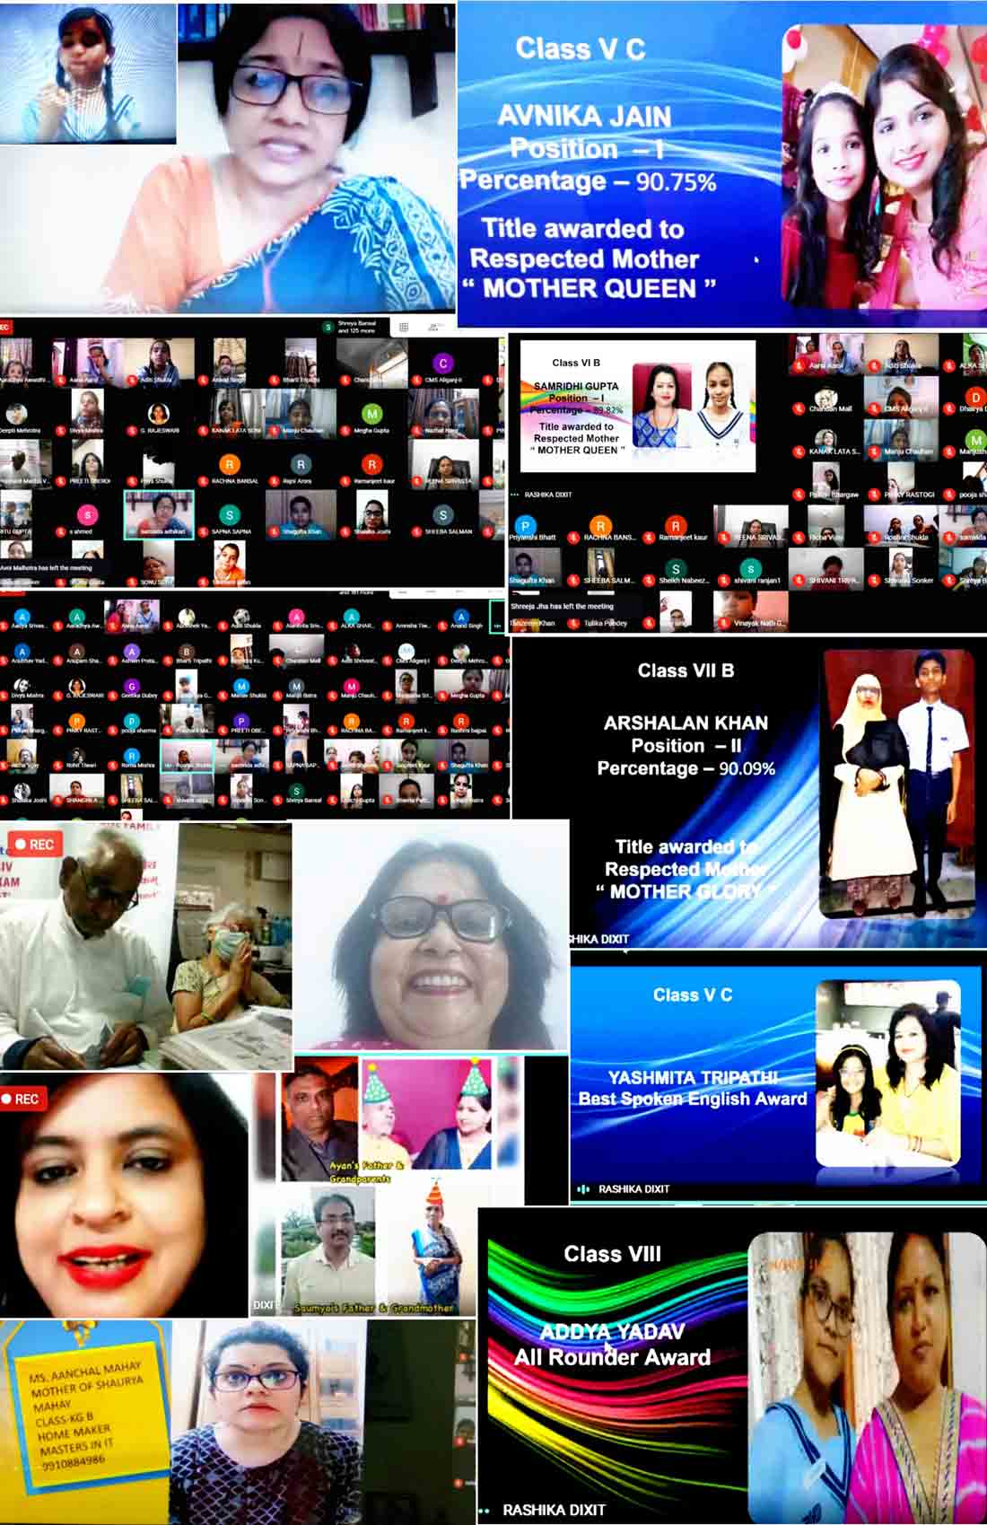Viewport: 987px width, 1525px height.
Task: Click the muted mic icon beside Rajni Arora
Action: (x=274, y=481)
